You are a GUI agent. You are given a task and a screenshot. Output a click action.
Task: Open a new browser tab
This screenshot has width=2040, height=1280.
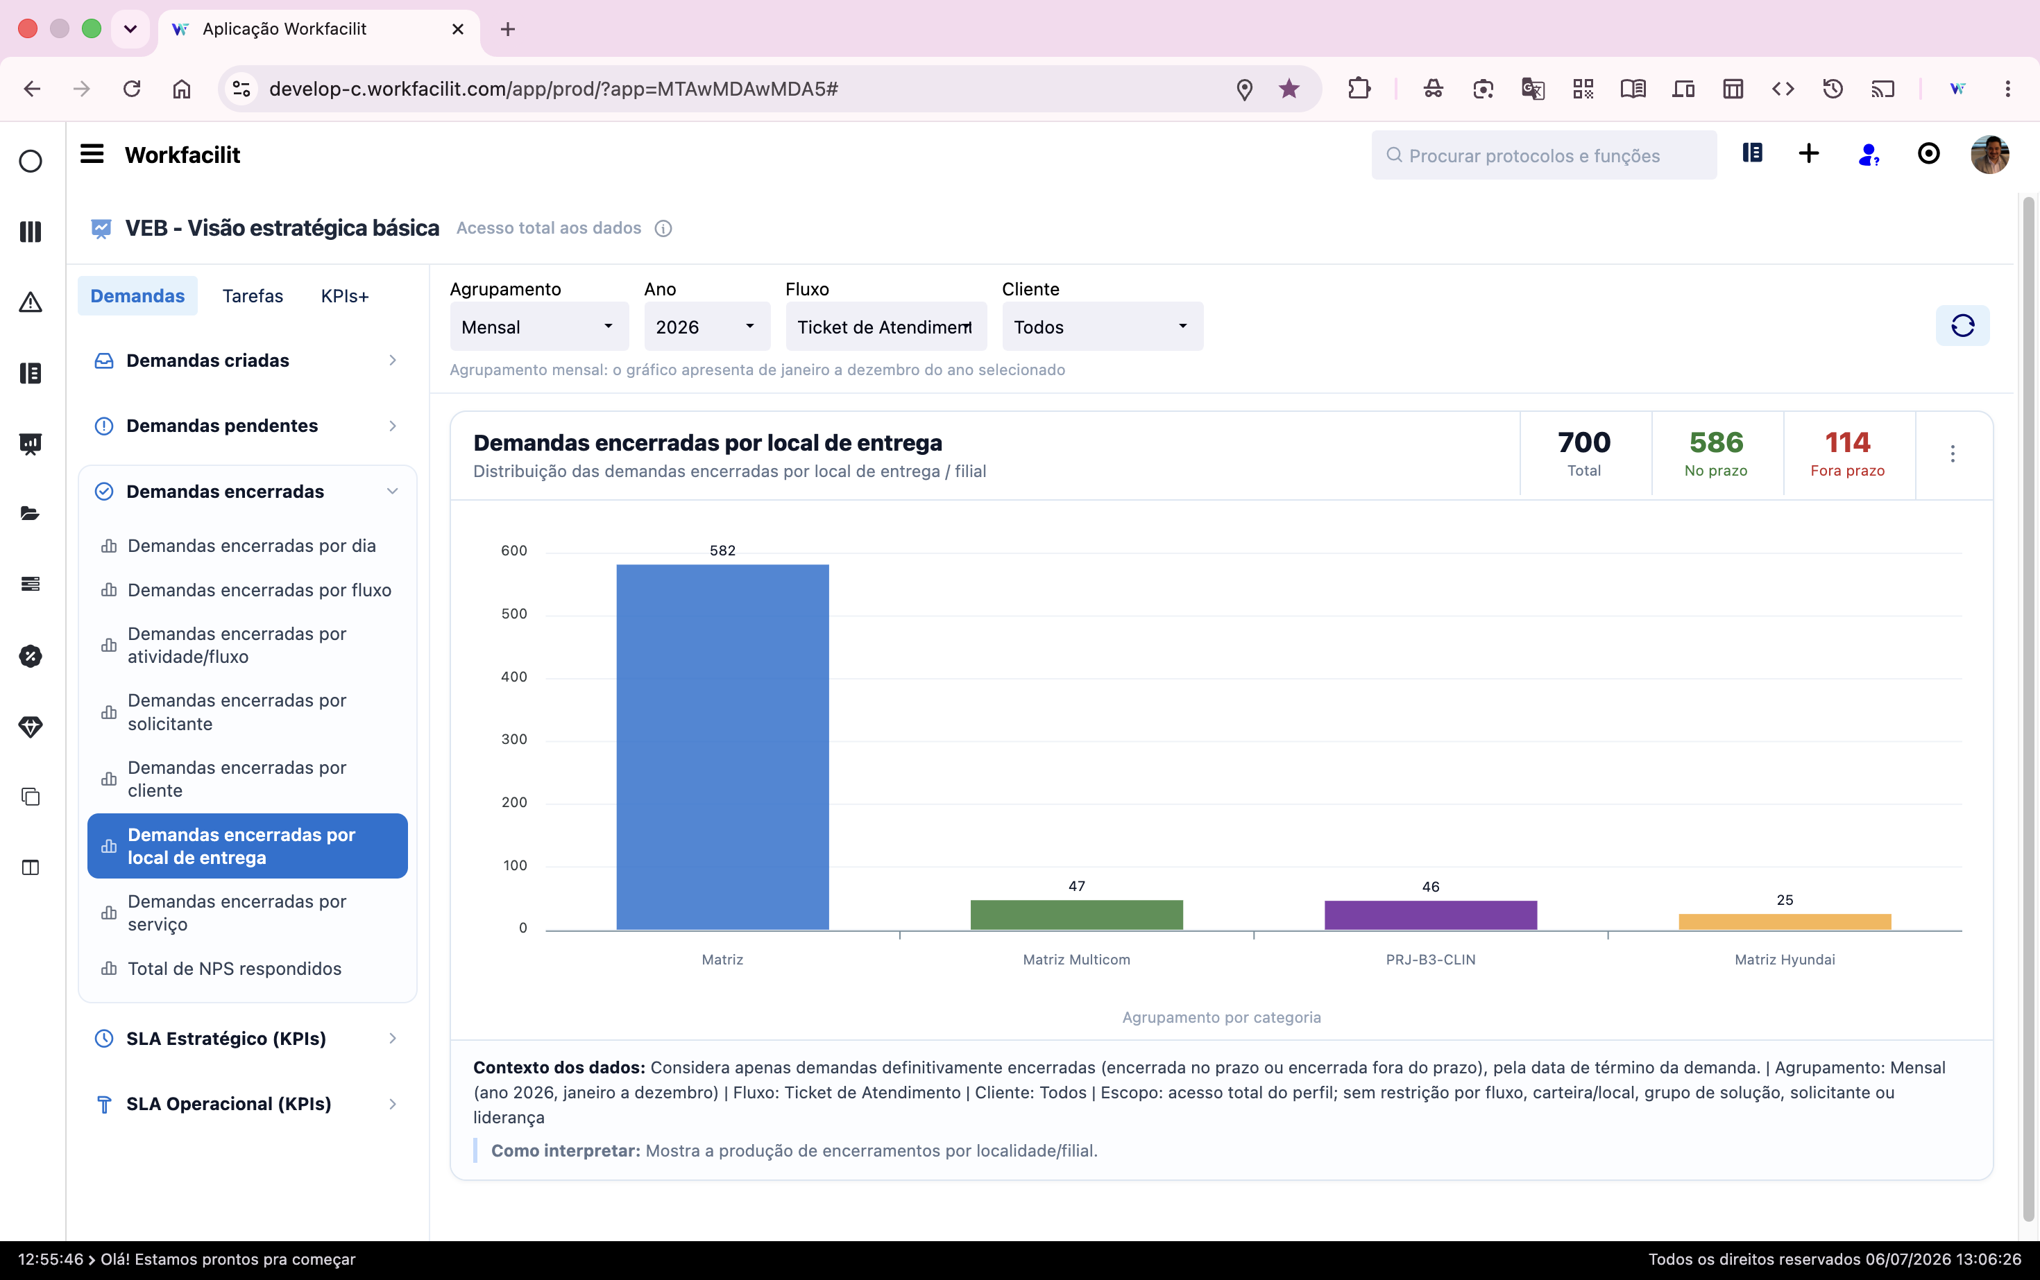click(x=507, y=29)
